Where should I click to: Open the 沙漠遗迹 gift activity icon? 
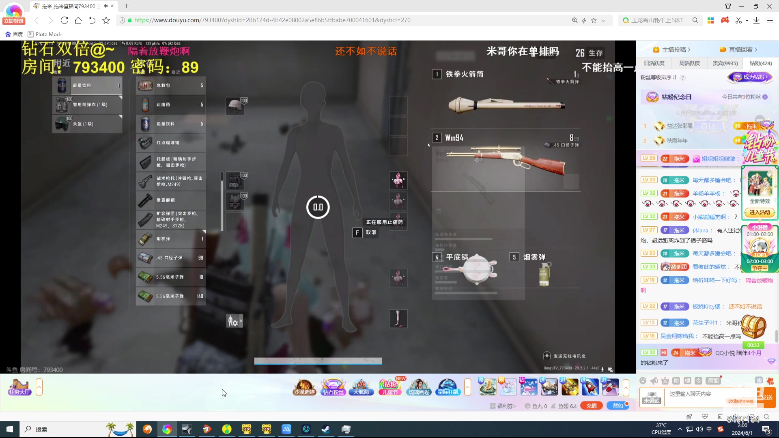(304, 386)
